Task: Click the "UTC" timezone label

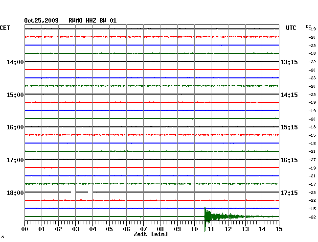Action: pyautogui.click(x=291, y=28)
